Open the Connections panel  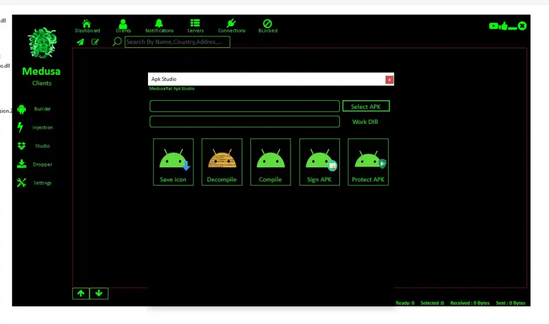[231, 24]
